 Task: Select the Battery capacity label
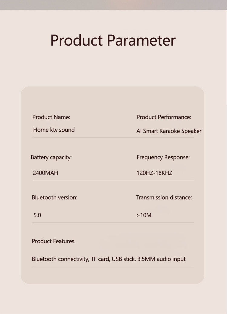pos(51,157)
